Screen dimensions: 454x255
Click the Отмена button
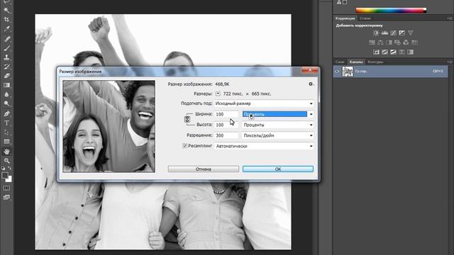[204, 169]
